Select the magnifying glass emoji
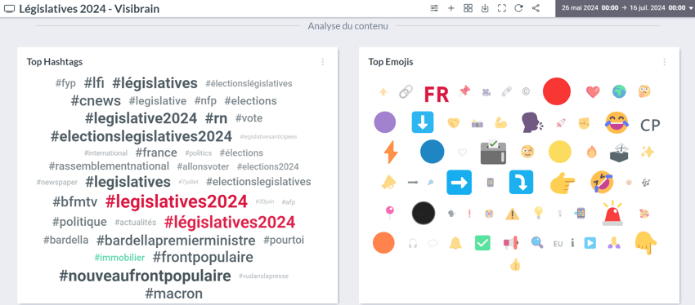This screenshot has width=695, height=305. click(x=537, y=243)
